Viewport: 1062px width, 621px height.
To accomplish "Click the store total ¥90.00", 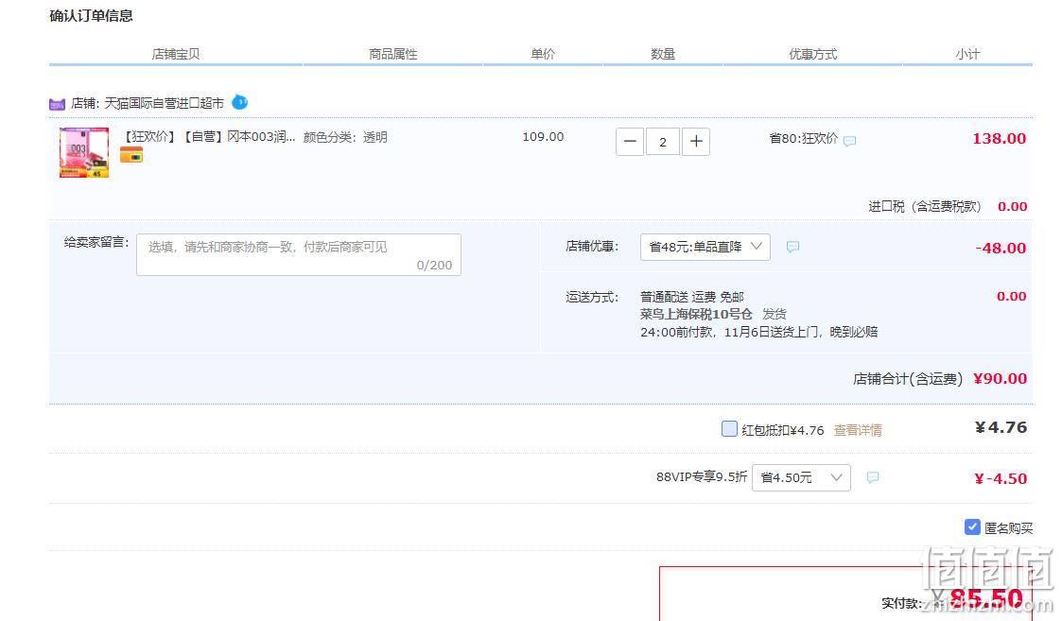I will [x=1000, y=379].
